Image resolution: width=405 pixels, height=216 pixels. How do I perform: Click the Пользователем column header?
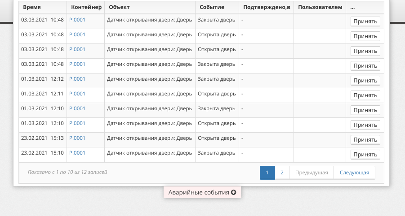click(x=320, y=7)
